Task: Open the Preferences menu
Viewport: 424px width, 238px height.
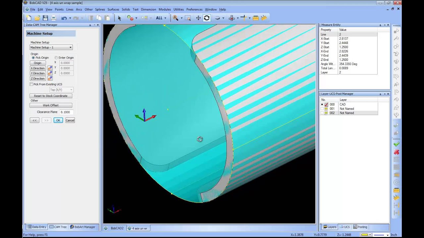Action: tap(194, 9)
